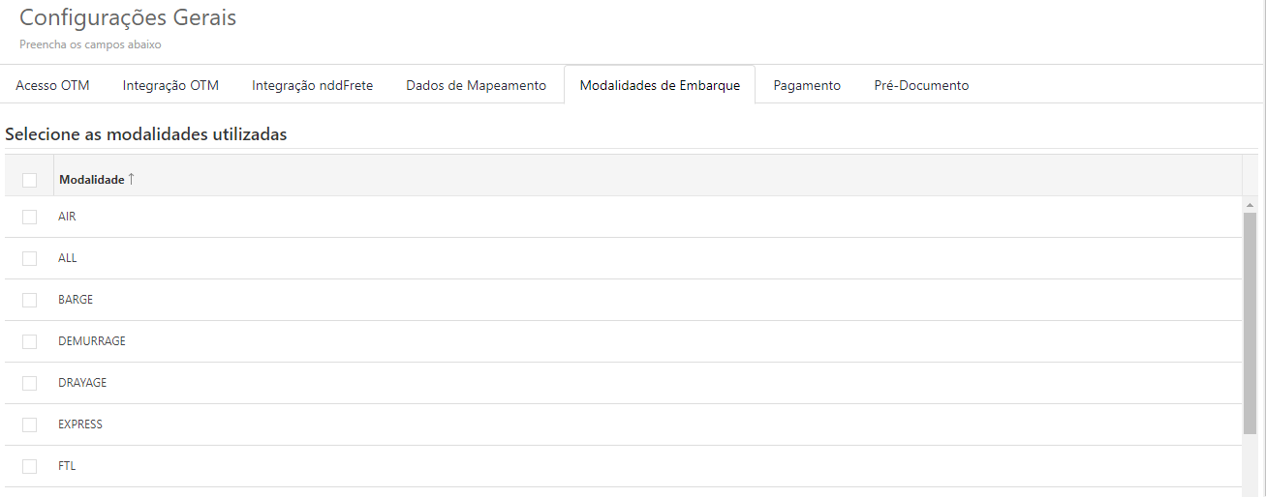Screen dimensions: 1266x497
Task: Enable the FTL modality checkbox
Action: [x=29, y=466]
